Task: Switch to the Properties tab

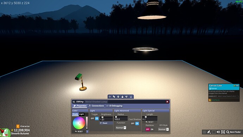Action: tap(80, 106)
